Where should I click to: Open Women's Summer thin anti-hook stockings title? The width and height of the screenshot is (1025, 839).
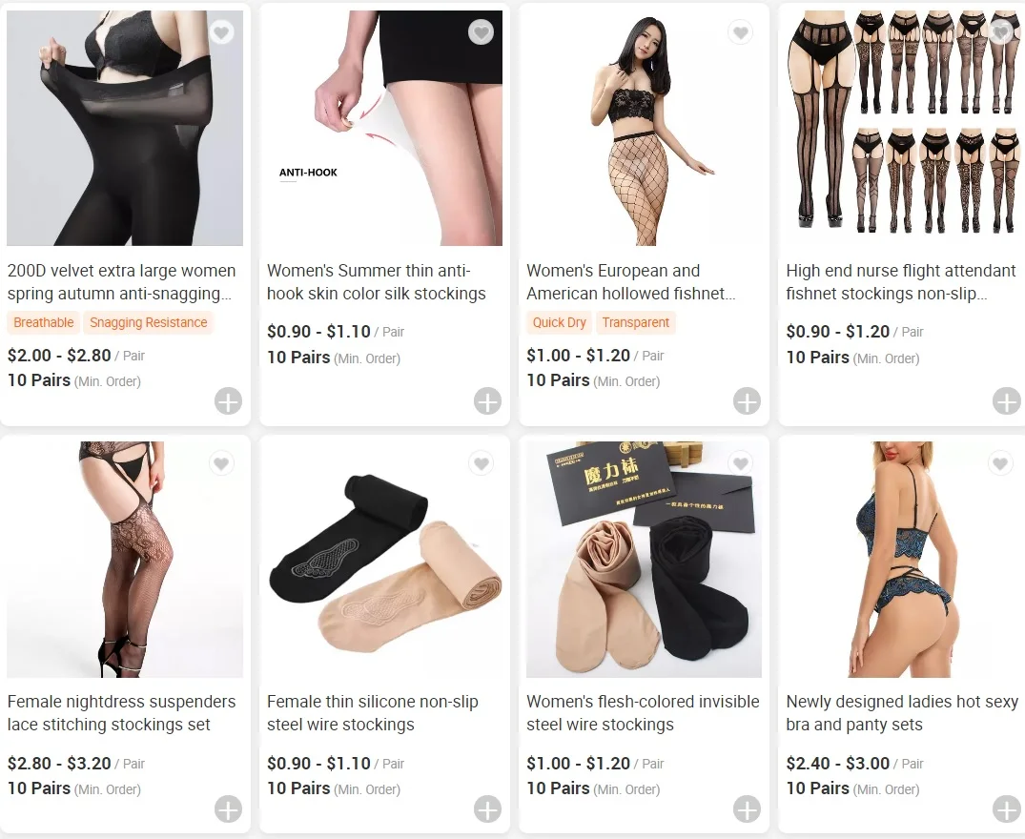[377, 282]
